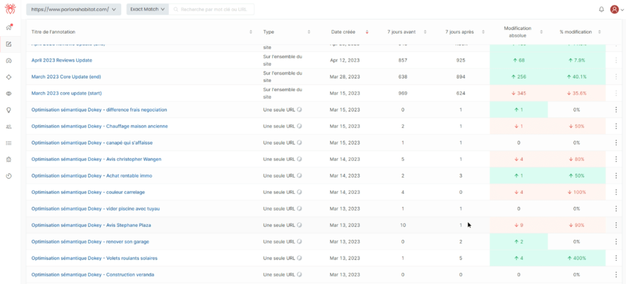Open the crosshair target icon in sidebar
The image size is (626, 284).
[x=9, y=77]
